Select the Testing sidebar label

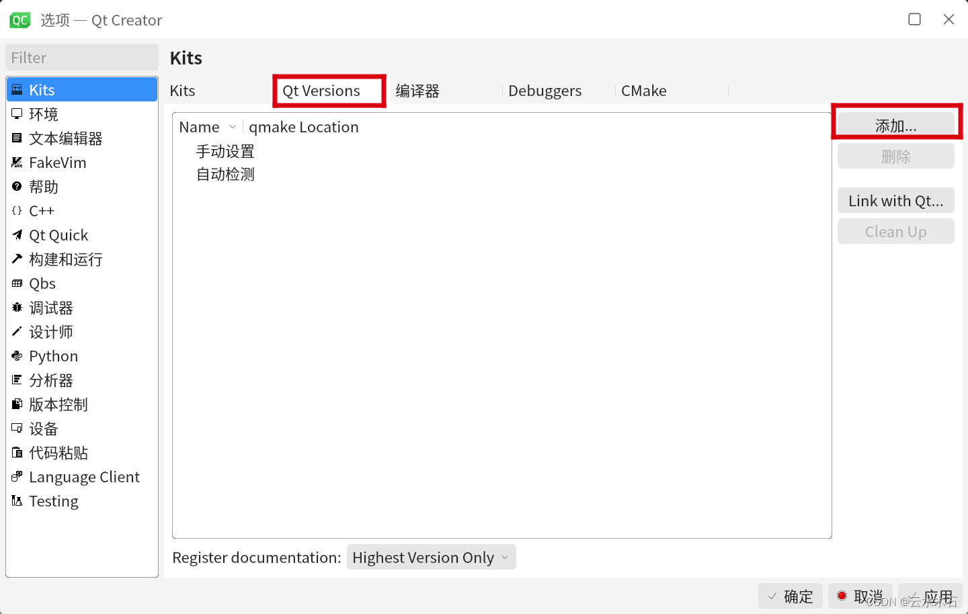[x=54, y=501]
